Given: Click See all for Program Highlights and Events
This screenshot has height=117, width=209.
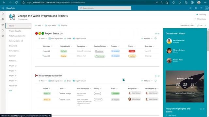Looking at the screenshot, I should click(202, 109).
